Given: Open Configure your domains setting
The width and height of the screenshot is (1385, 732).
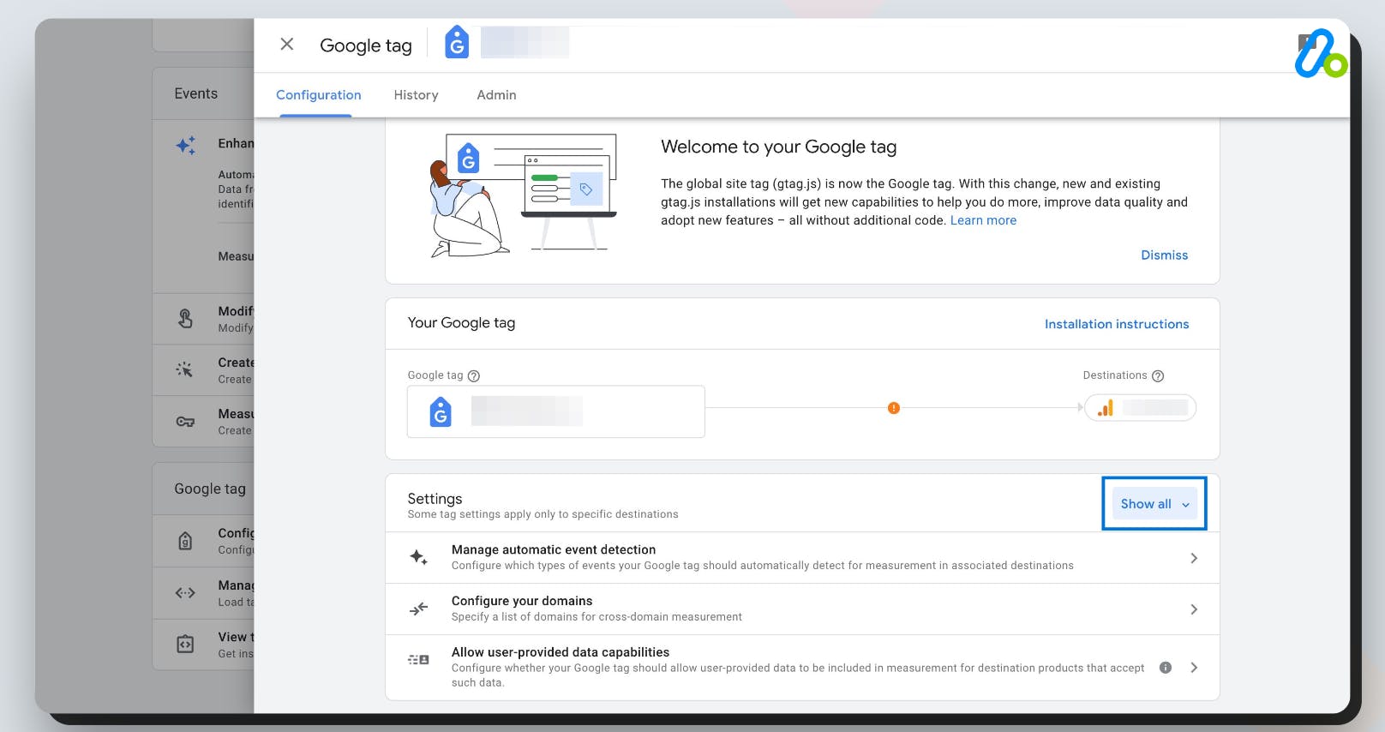Looking at the screenshot, I should [x=802, y=609].
